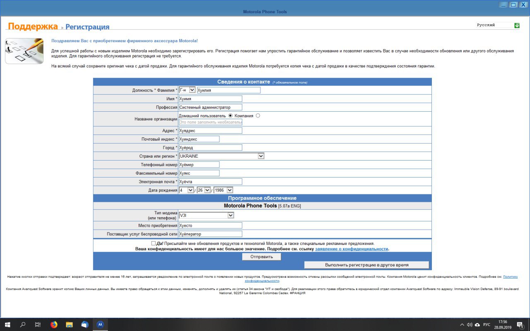The image size is (530, 331).
Task: Click the Телефонный номер input field
Action: (x=199, y=164)
